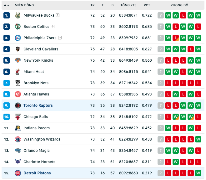
Task: Open the Cleveland Cavaliers team link
Action: (41, 49)
